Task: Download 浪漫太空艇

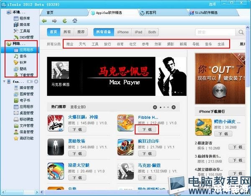Action: 77,178
